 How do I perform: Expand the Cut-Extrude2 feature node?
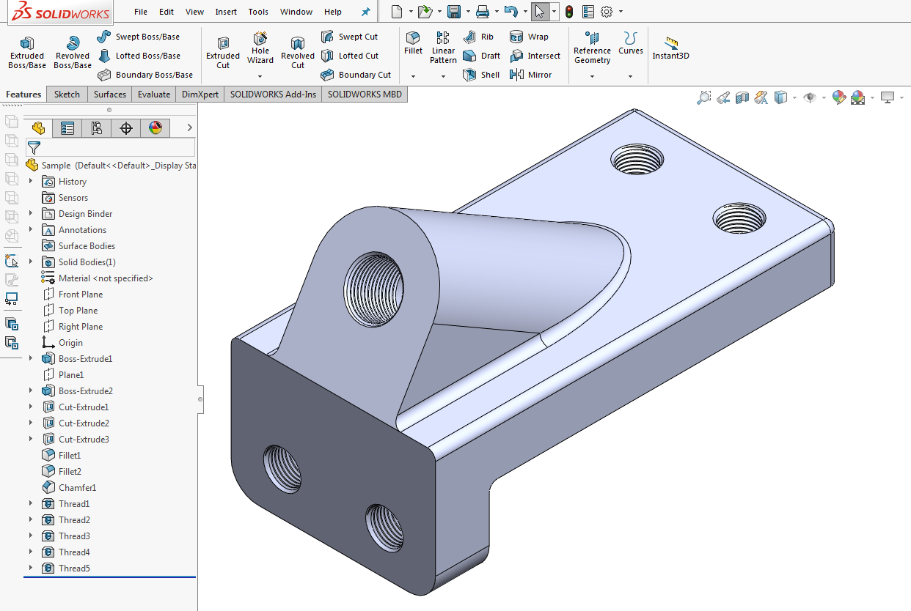pos(31,423)
